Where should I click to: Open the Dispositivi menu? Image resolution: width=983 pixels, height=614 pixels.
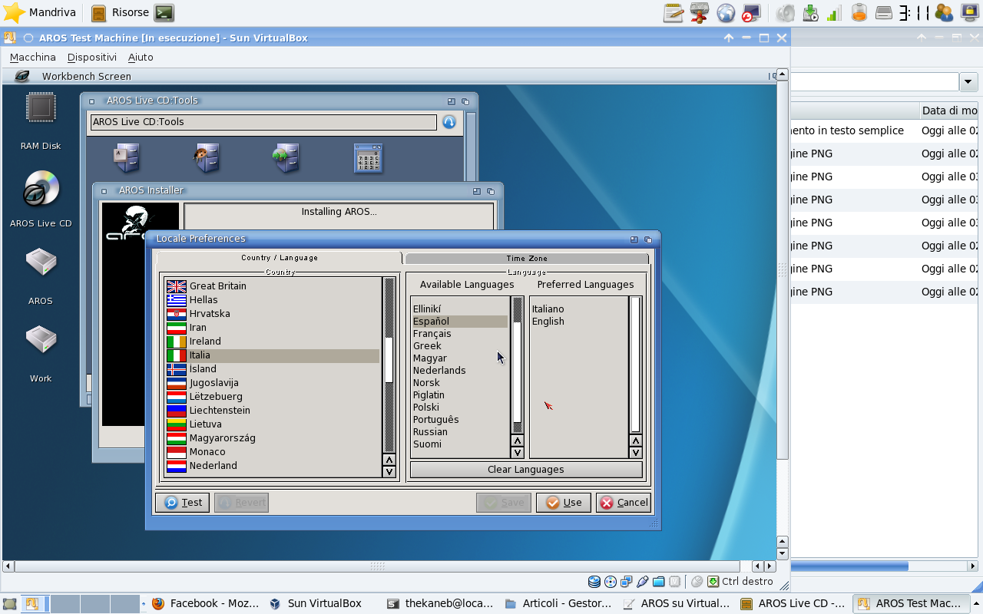point(91,57)
